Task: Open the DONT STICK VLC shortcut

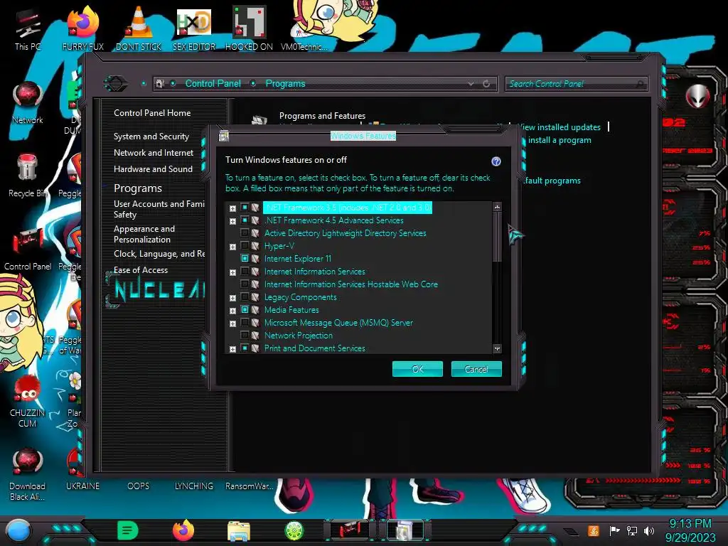Action: point(139,28)
